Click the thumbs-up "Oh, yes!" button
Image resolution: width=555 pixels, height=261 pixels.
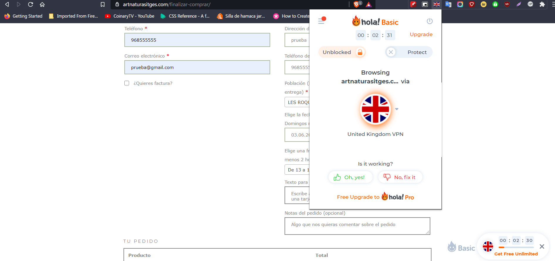pos(350,177)
